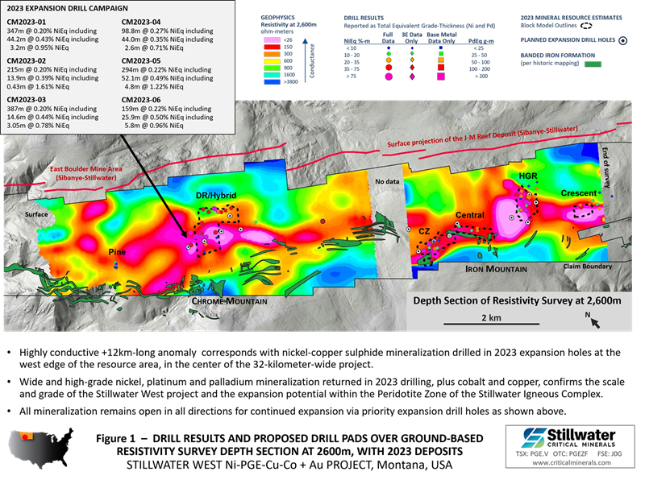Click the 'Surface projection of the J-M Reef Deposit' label
Viewport: 645px width, 480px height.
(482, 136)
